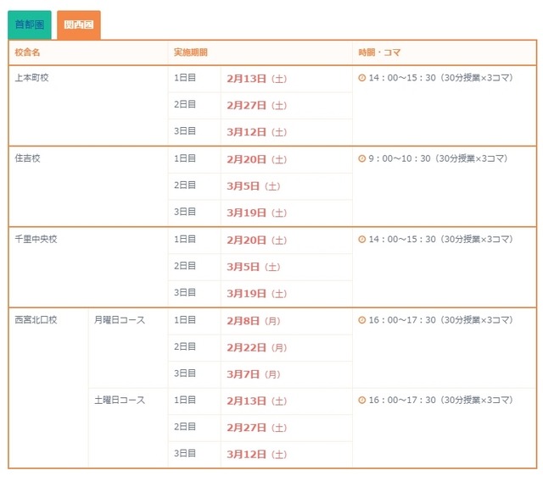
Task: Click the 実施期間 column header
Action: (190, 53)
